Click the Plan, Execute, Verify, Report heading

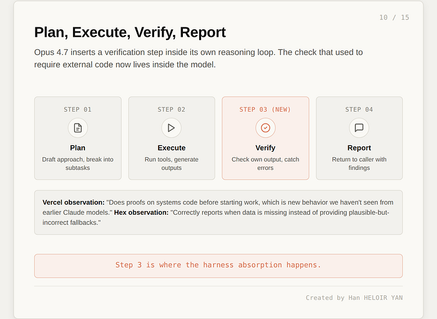pos(130,32)
